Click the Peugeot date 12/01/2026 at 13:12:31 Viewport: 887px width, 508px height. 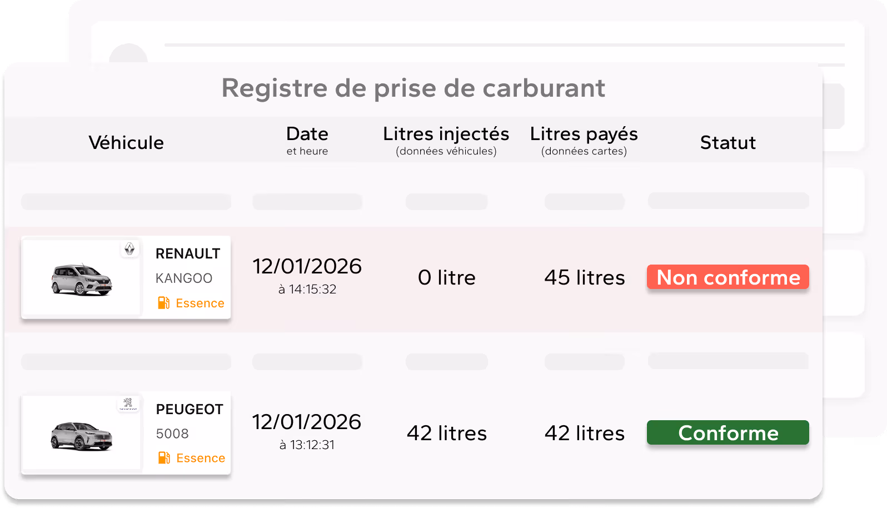[x=307, y=431]
